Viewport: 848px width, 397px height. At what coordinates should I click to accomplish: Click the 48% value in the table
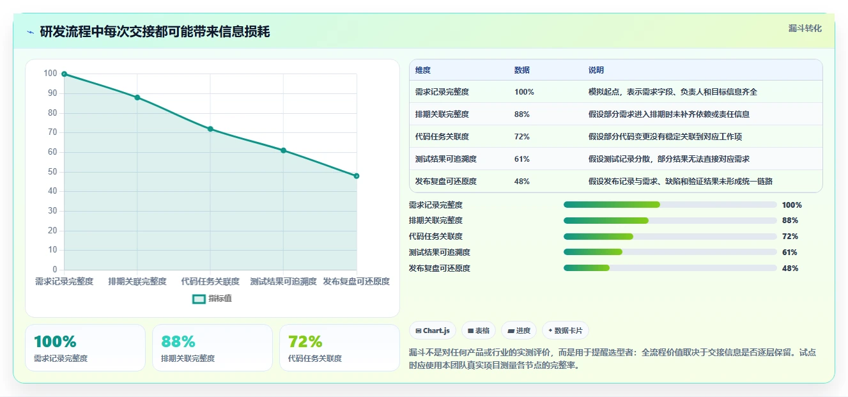pos(522,182)
